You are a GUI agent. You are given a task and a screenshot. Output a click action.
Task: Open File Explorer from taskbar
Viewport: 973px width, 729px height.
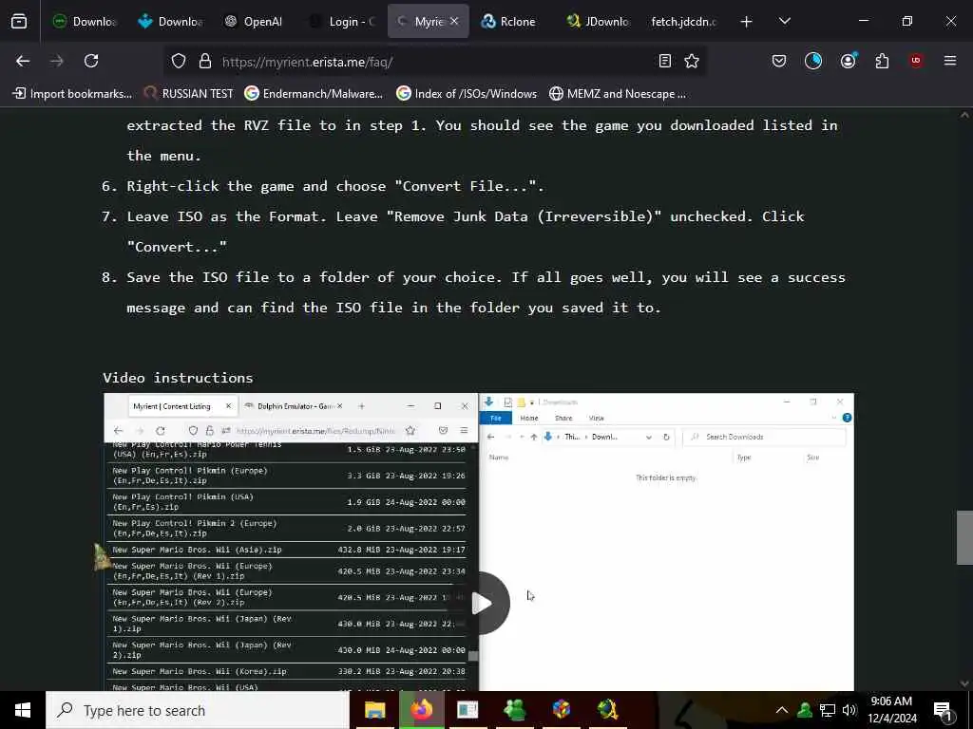click(374, 710)
